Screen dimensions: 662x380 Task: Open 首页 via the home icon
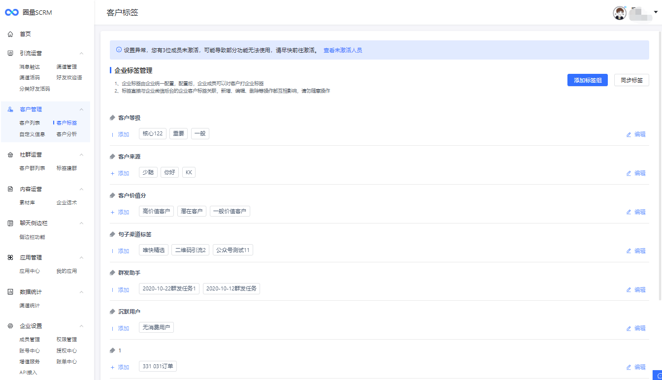[x=10, y=34]
